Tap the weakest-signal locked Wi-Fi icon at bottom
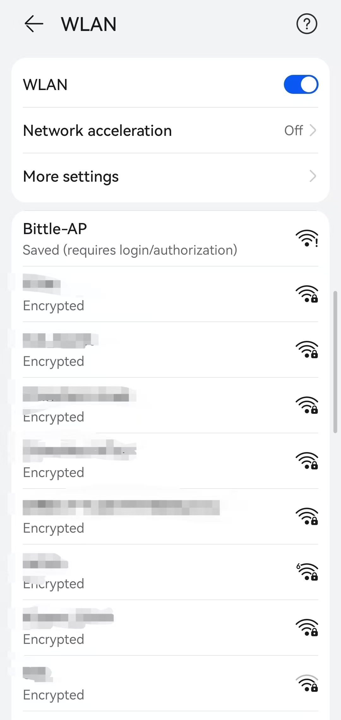 pos(307,683)
